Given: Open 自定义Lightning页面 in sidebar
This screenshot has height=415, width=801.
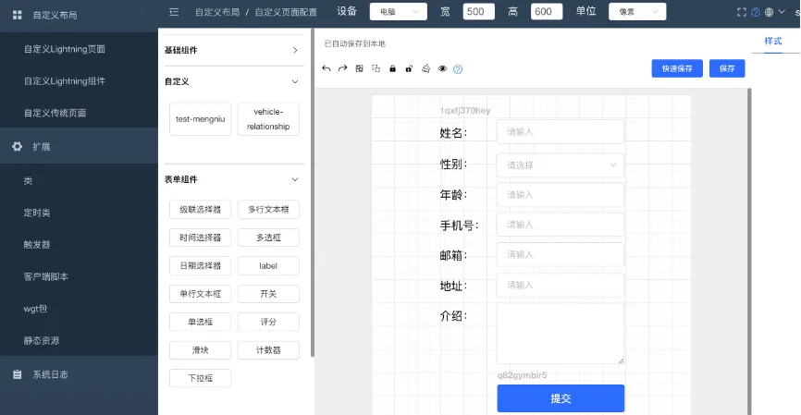Looking at the screenshot, I should tap(65, 49).
